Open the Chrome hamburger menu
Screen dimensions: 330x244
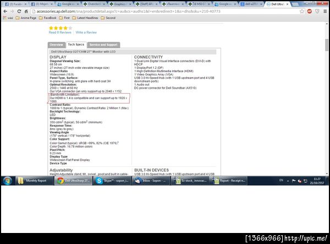[x=325, y=12]
